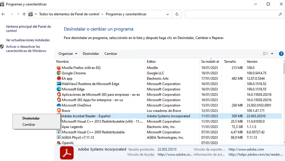The width and height of the screenshot is (285, 161).
Task: Click the Vínculo de Ayuda adobe link
Action: pos(175,154)
